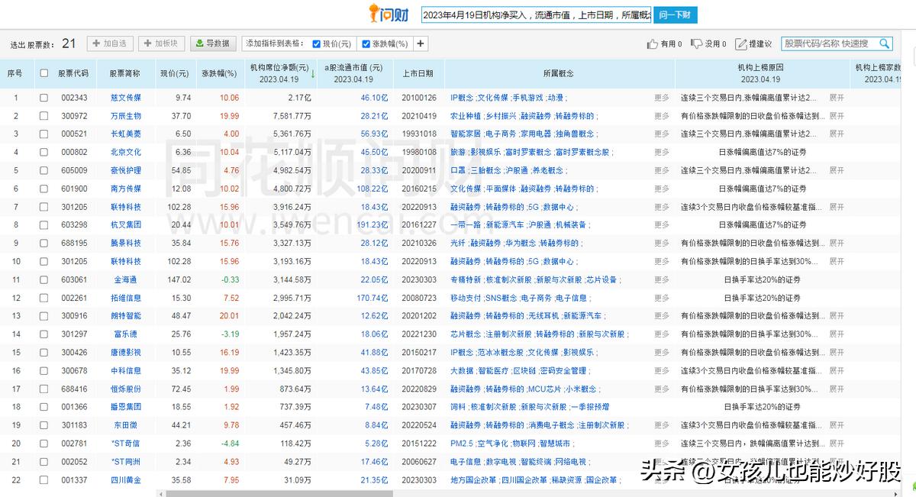Image resolution: width=916 pixels, height=497 pixels.
Task: Click the green 导数据 export icon
Action: [x=198, y=44]
